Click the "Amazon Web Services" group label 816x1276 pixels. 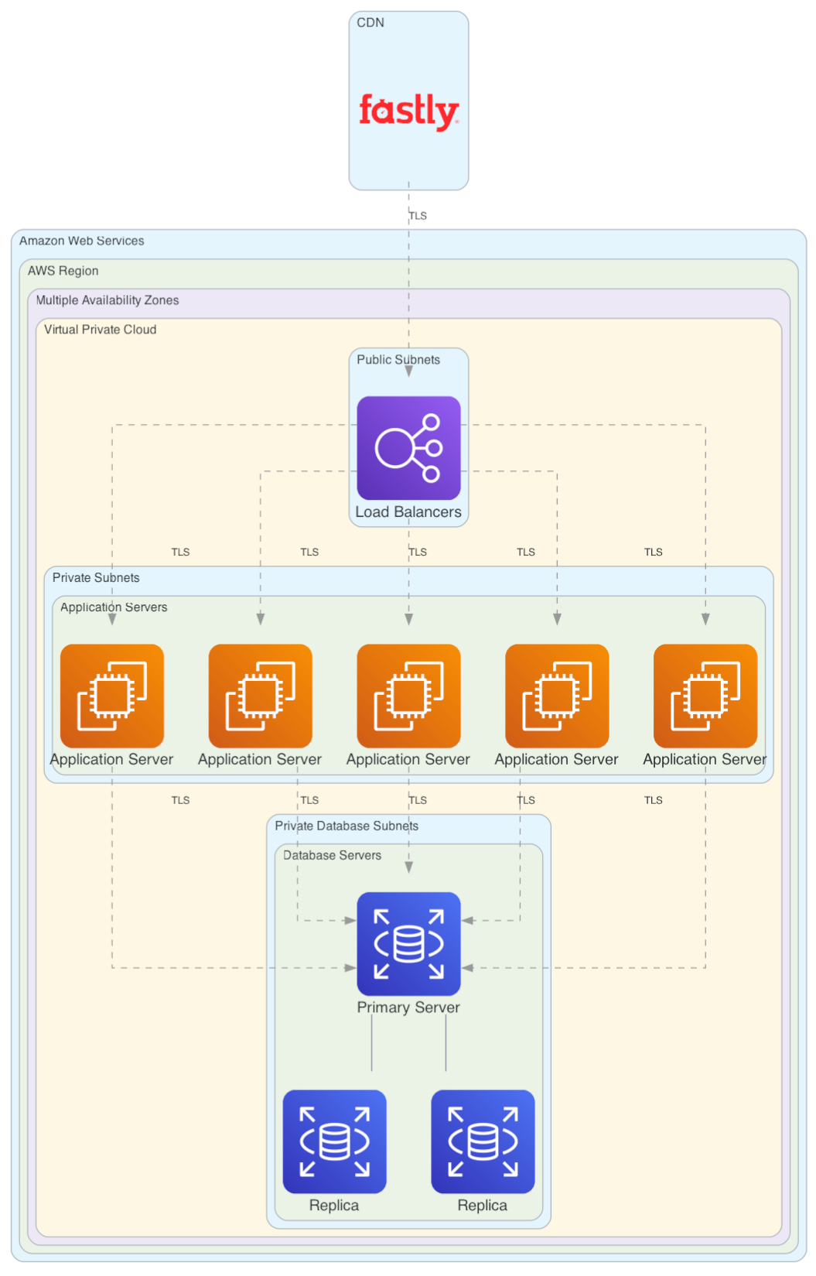pos(81,241)
